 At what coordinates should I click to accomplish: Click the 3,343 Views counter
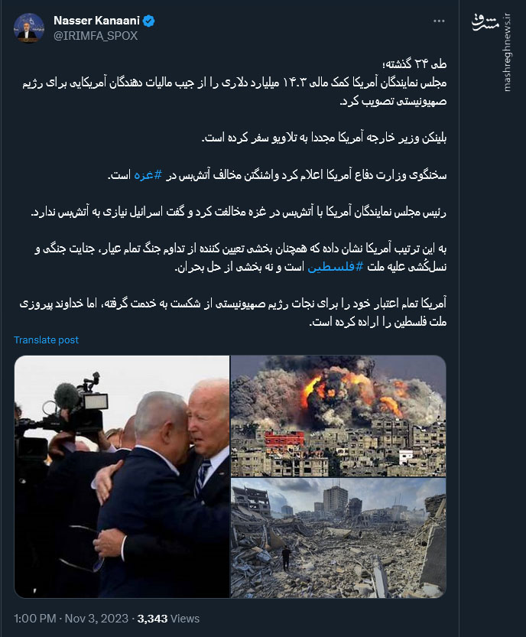168,619
